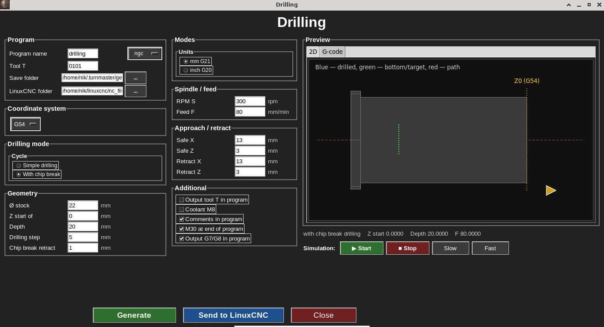Image resolution: width=604 pixels, height=327 pixels.
Task: Click the Z start of input field
Action: (83, 216)
